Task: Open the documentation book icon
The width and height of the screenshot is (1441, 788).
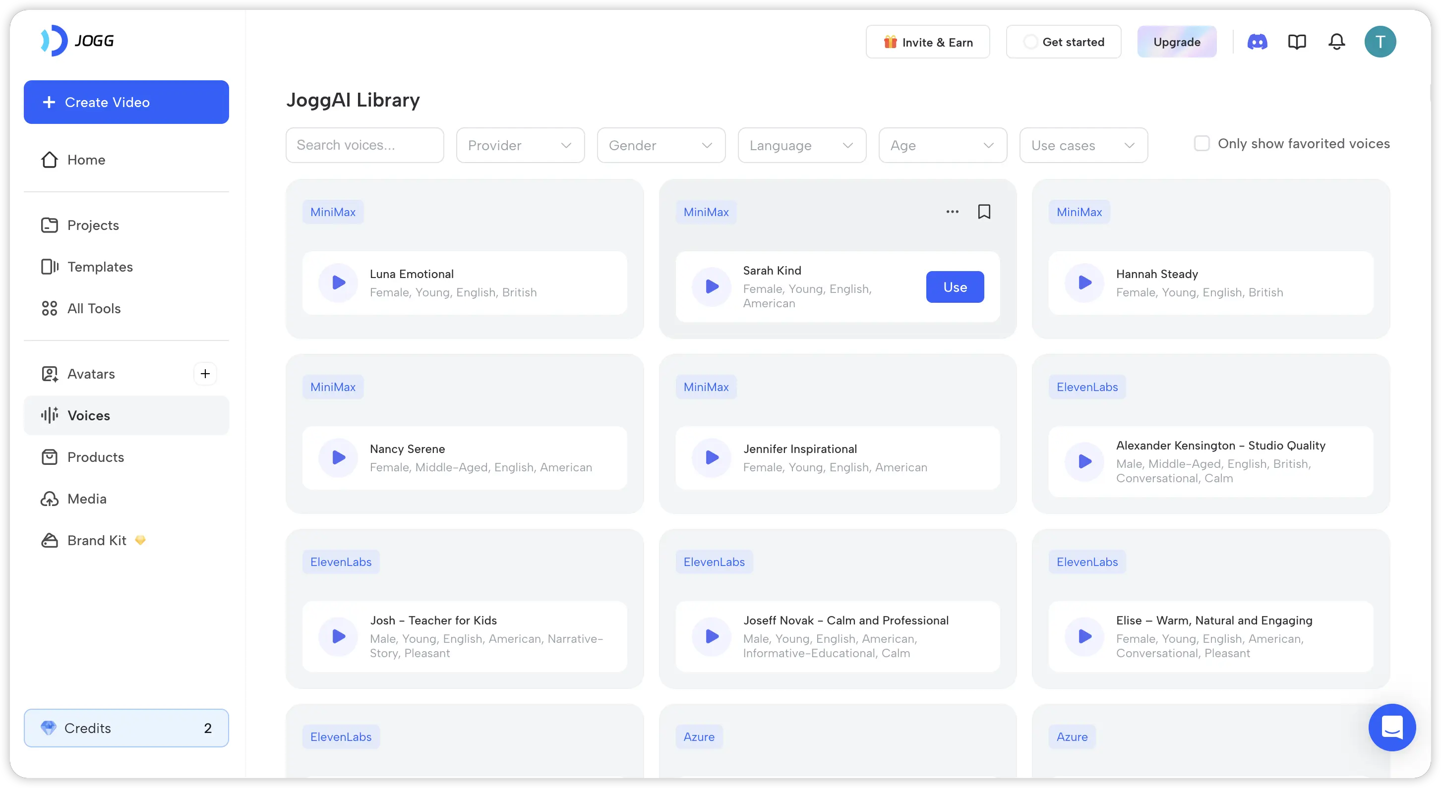Action: coord(1297,42)
